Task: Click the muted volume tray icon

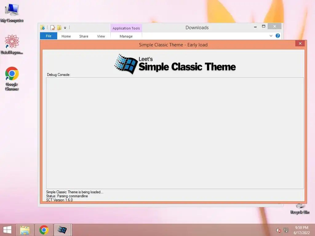Action: coord(278,230)
